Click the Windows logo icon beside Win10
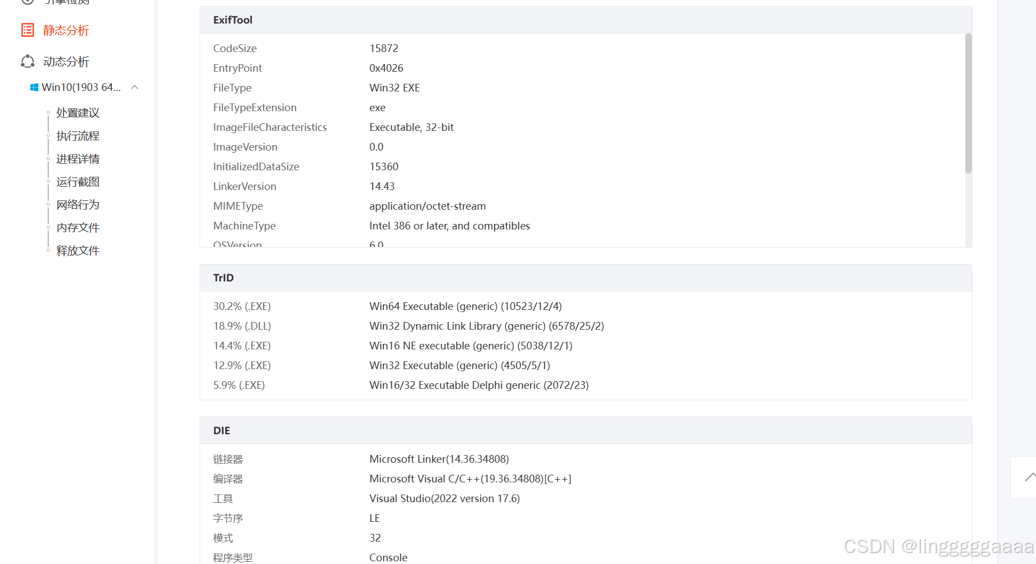 pos(34,87)
